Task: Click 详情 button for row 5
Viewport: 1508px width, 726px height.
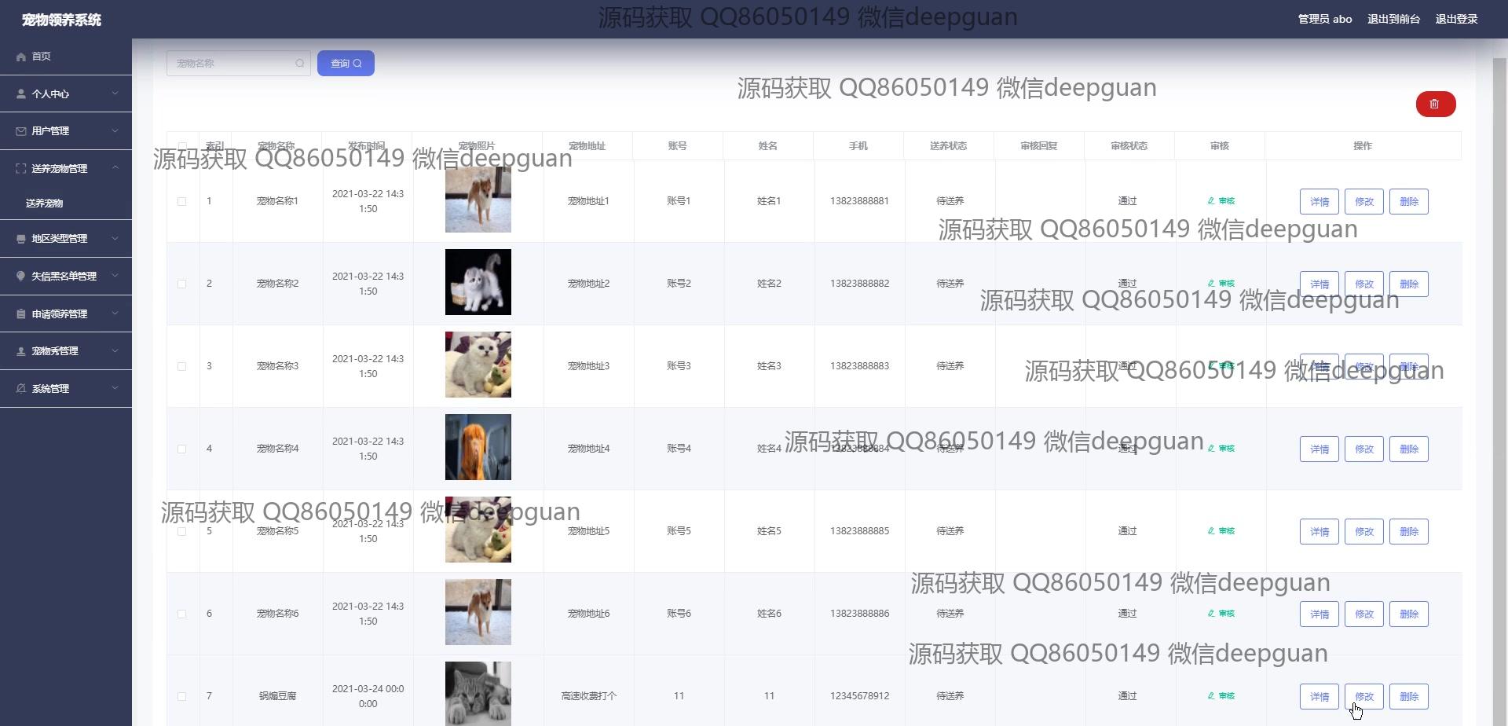Action: point(1319,532)
